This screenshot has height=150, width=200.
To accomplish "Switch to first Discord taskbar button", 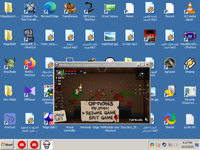I will tap(22, 145).
